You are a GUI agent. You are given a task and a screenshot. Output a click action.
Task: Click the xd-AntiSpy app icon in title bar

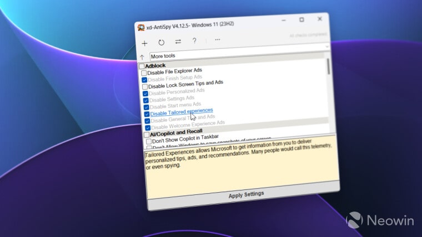(141, 28)
